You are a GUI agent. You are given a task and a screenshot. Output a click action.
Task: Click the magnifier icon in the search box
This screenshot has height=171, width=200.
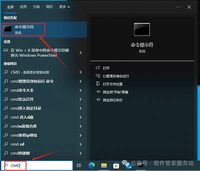click(6, 165)
